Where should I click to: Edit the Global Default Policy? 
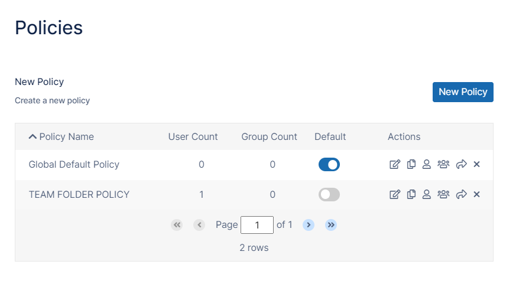[395, 164]
